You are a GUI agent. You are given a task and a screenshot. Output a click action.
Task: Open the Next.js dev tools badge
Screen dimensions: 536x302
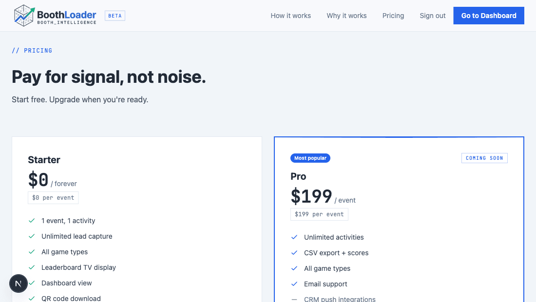click(x=19, y=283)
